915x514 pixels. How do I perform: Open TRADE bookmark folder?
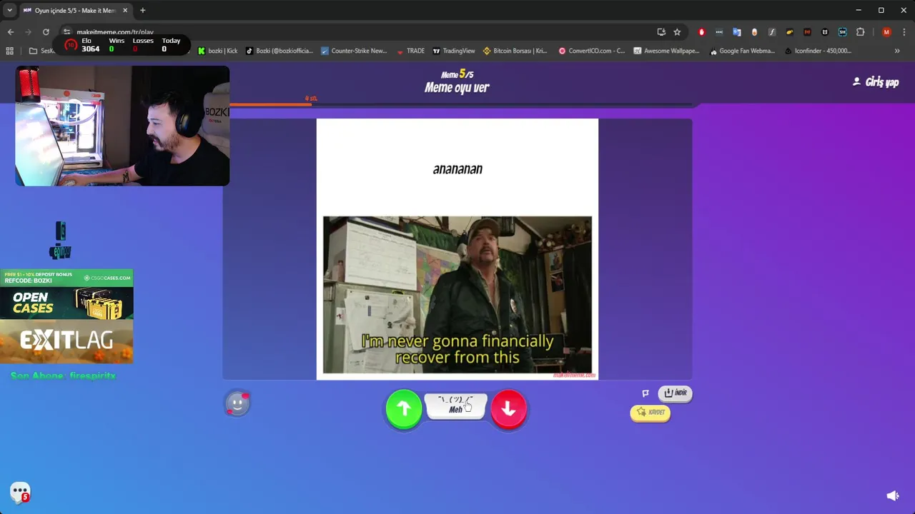[x=410, y=51]
